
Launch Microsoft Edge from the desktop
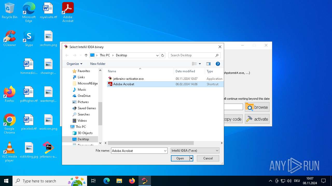click(29, 12)
